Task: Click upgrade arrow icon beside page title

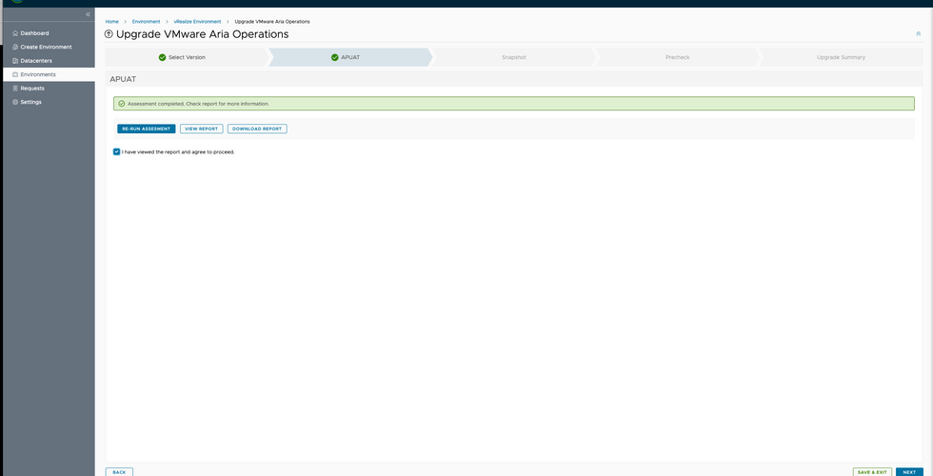Action: tap(109, 34)
